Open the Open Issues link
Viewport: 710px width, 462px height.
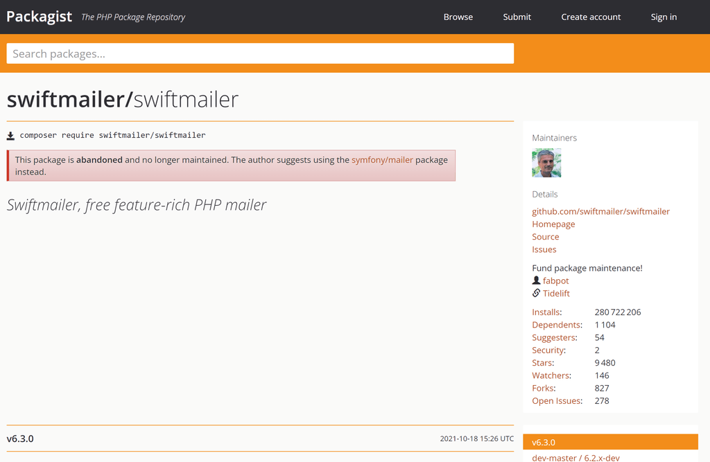[x=557, y=401]
